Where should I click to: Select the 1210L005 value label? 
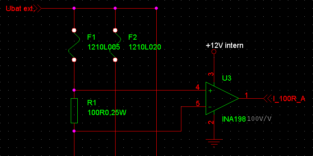point(104,47)
